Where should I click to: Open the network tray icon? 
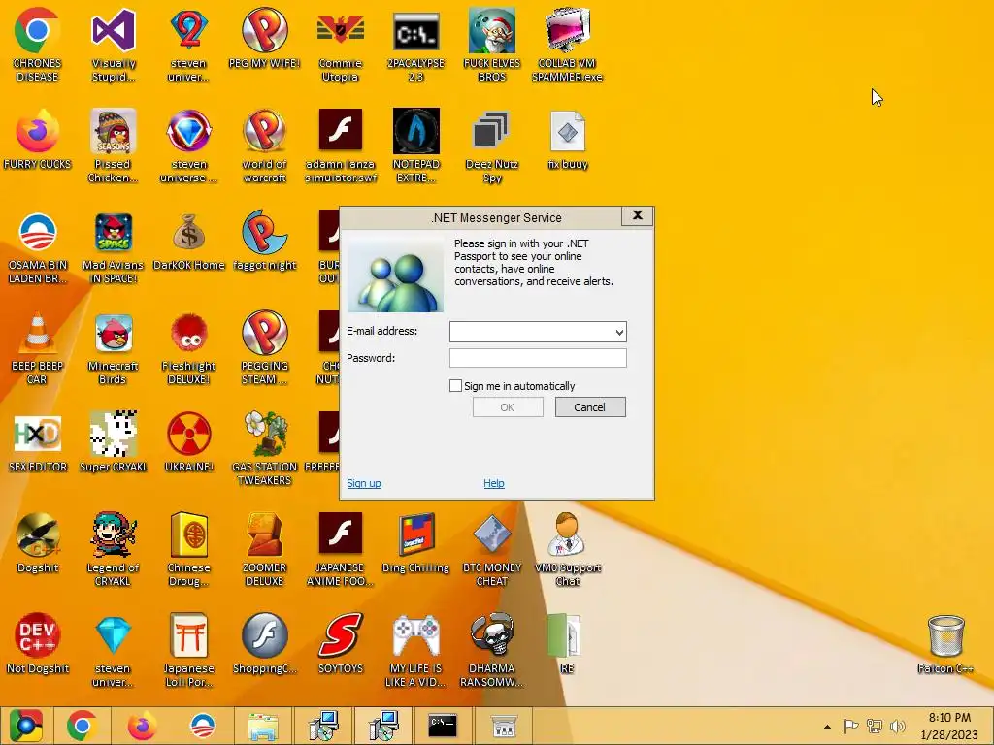tap(875, 726)
